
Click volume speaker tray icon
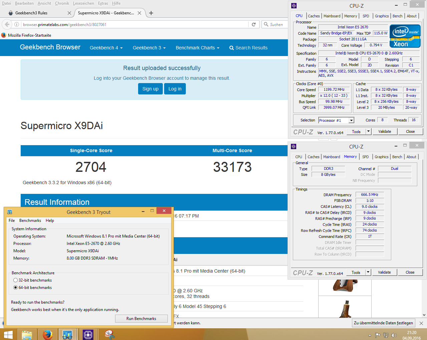[394, 335]
